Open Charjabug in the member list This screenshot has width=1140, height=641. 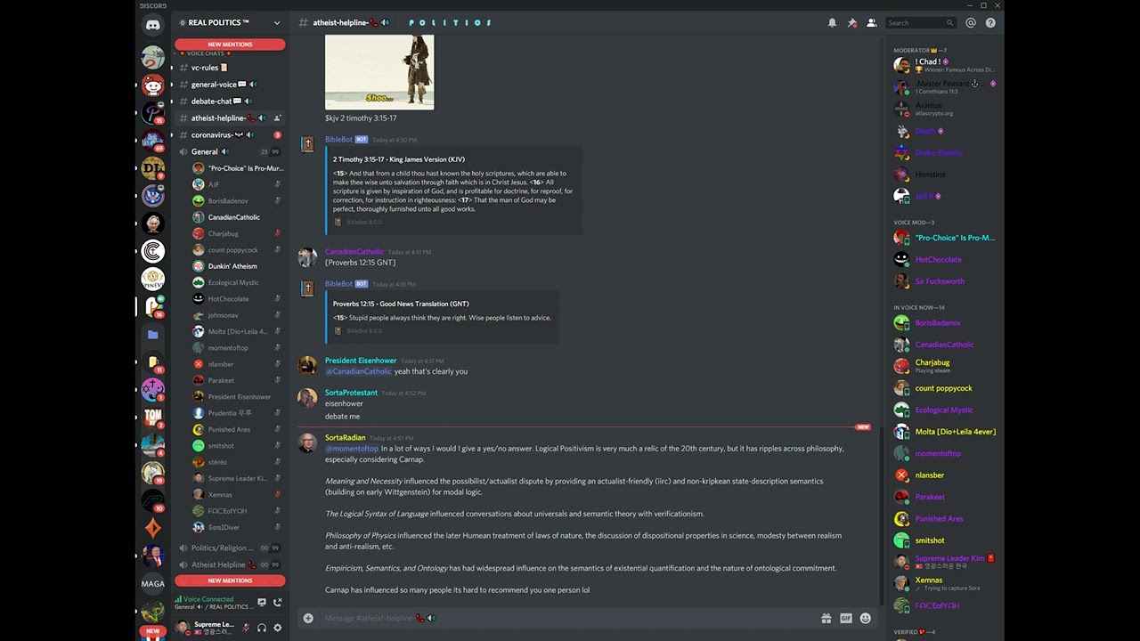944,366
